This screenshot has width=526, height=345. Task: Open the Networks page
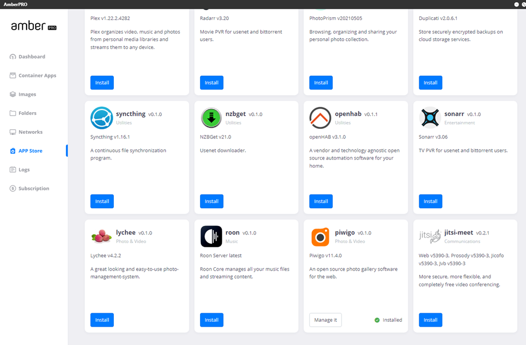[x=31, y=132]
